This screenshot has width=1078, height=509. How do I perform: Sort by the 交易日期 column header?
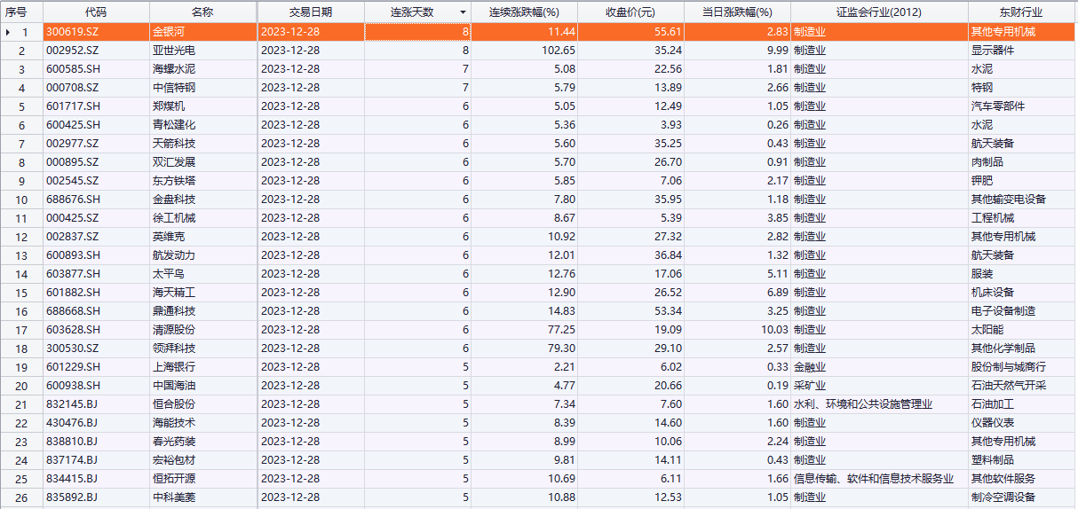pyautogui.click(x=311, y=12)
